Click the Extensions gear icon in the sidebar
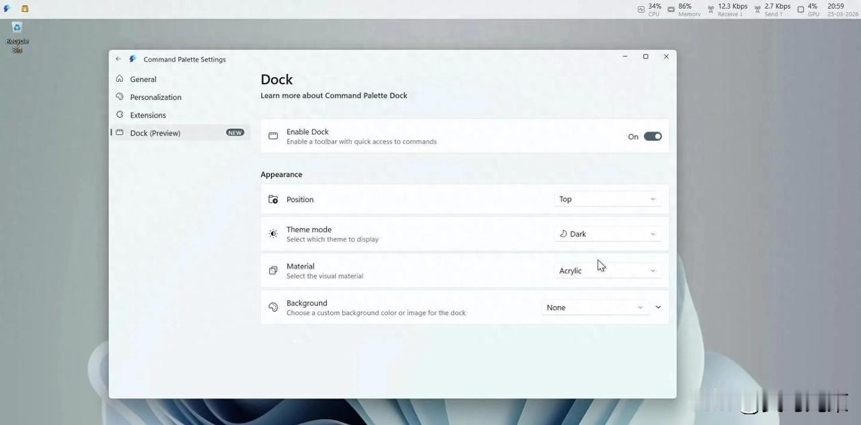The width and height of the screenshot is (861, 425). pyautogui.click(x=120, y=115)
